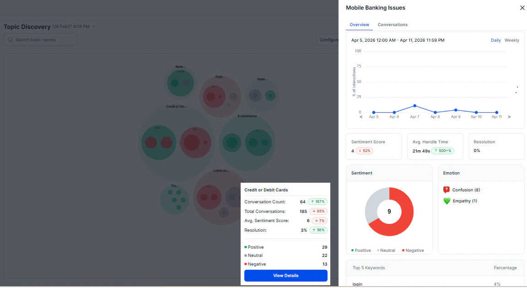The height and width of the screenshot is (288, 527).
Task: Switch the chart to Weekly view
Action: click(x=511, y=40)
